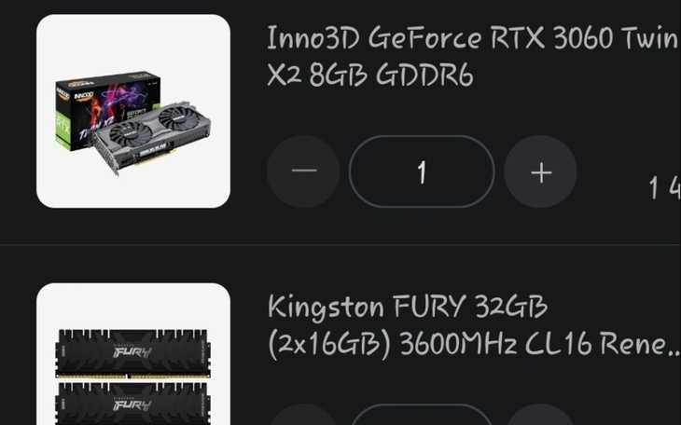Open the Inno3D GeForce RTX 3060 title
This screenshot has height=425, width=681.
(472, 56)
